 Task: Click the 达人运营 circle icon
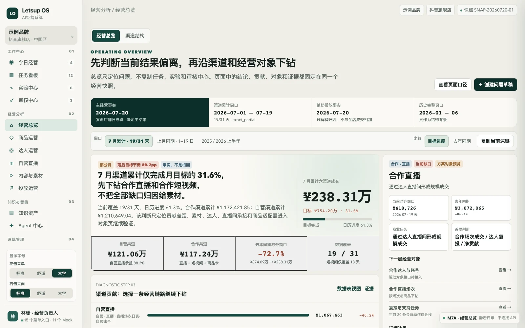pos(11,151)
